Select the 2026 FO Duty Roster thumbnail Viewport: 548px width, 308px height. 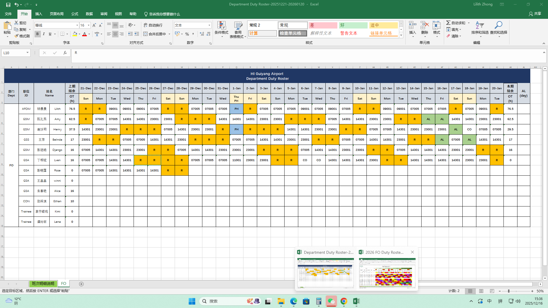(387, 273)
